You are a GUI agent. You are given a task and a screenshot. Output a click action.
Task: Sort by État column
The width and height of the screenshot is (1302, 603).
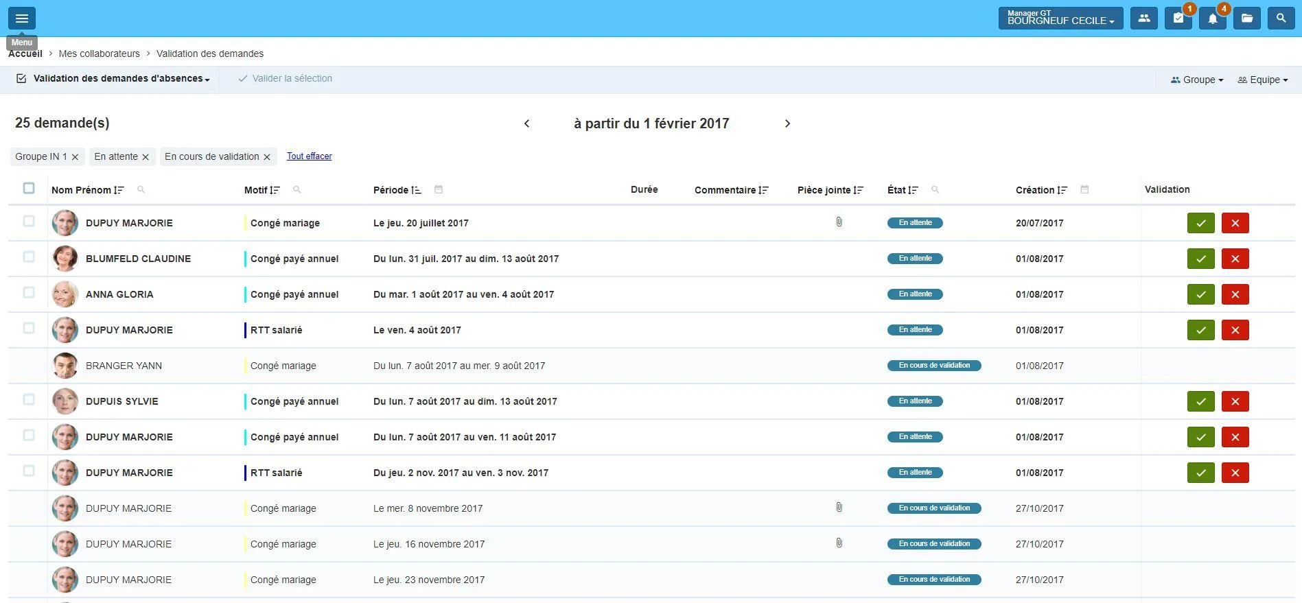[x=913, y=190]
